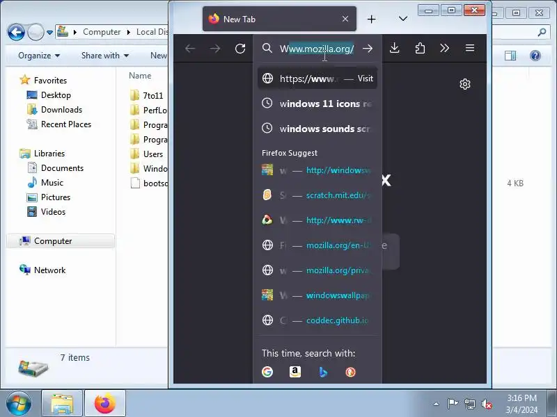
Task: Open Explorer recent locations dropdown arrow
Action: (49, 33)
